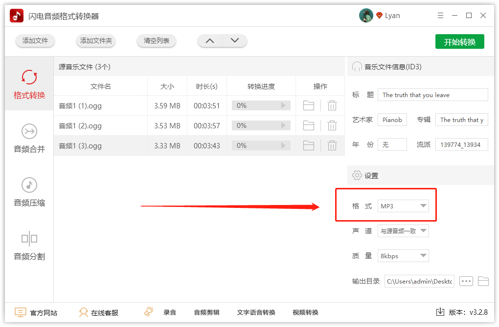Open the 格式 MP3 format dropdown

click(x=403, y=206)
